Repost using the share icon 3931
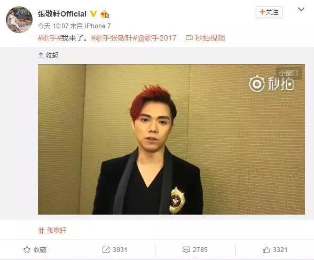Image resolution: width=314 pixels, height=260 pixels. tap(115, 250)
